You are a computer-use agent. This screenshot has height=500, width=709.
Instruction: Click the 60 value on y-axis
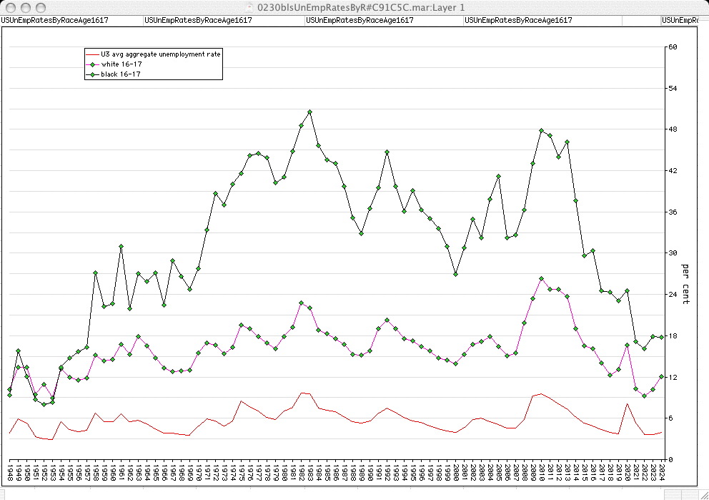(672, 47)
